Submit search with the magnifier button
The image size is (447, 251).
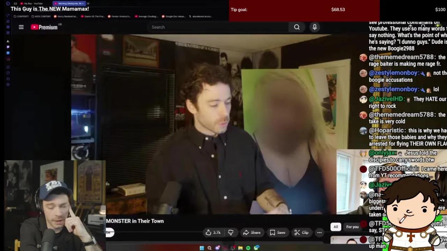coord(297,27)
